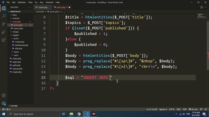
Task: Click the split editor right icon
Action: click(201, 7)
